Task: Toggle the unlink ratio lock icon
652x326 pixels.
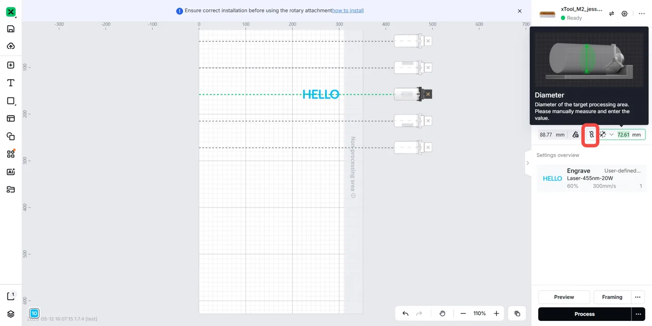Action: [x=591, y=135]
